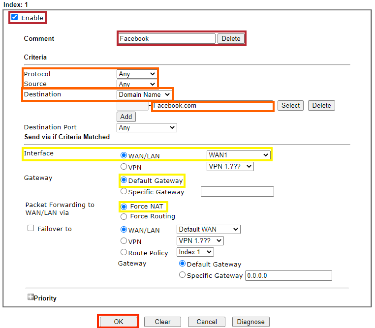Click the domain prefix field before Facebook.com
Screen dimensions: 375x328
[x=132, y=106]
